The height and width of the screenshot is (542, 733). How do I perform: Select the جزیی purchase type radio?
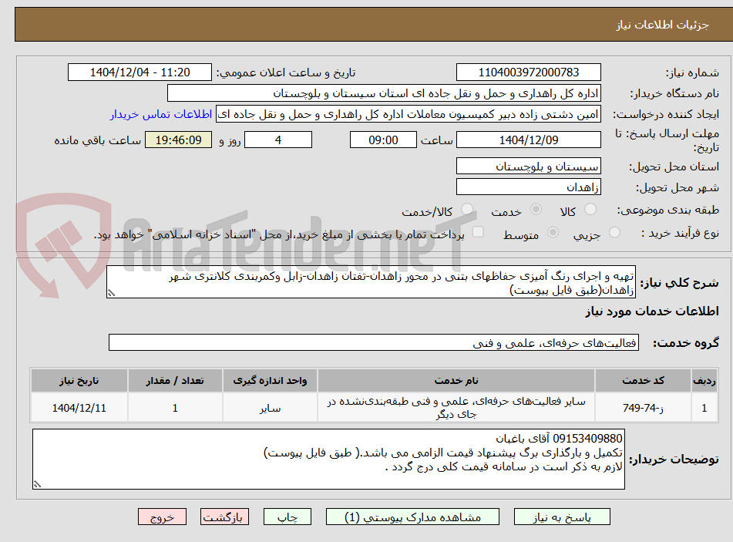coord(615,232)
